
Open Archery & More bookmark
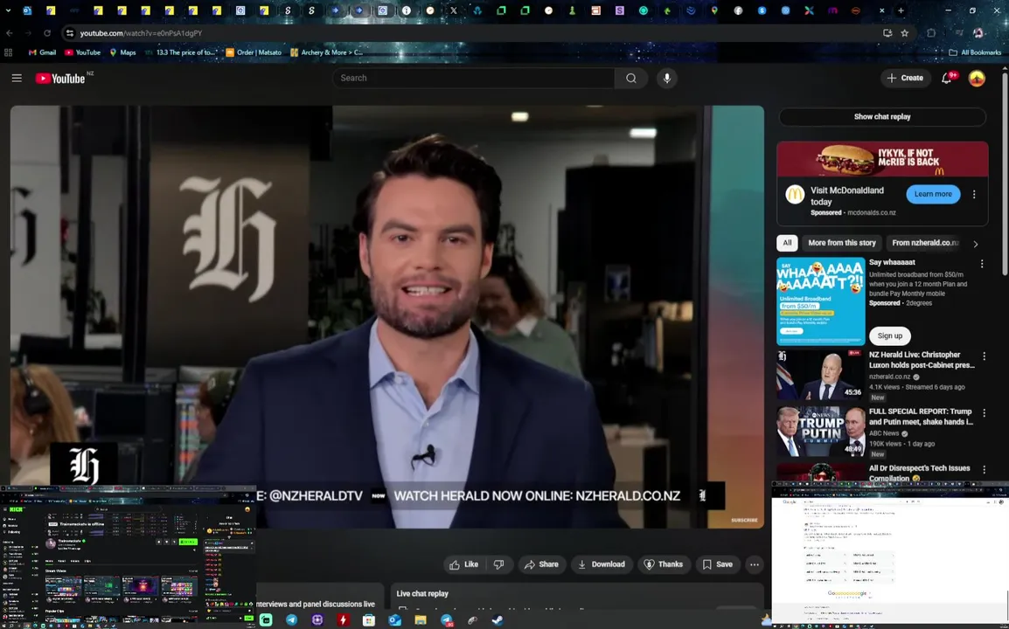[x=326, y=52]
